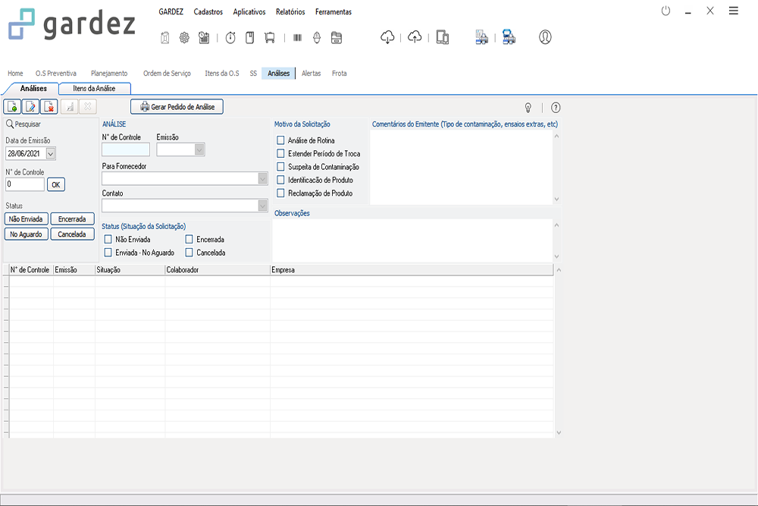Viewport: 758px width, 506px height.
Task: Filter by the Não Enviada status button
Action: tap(26, 219)
